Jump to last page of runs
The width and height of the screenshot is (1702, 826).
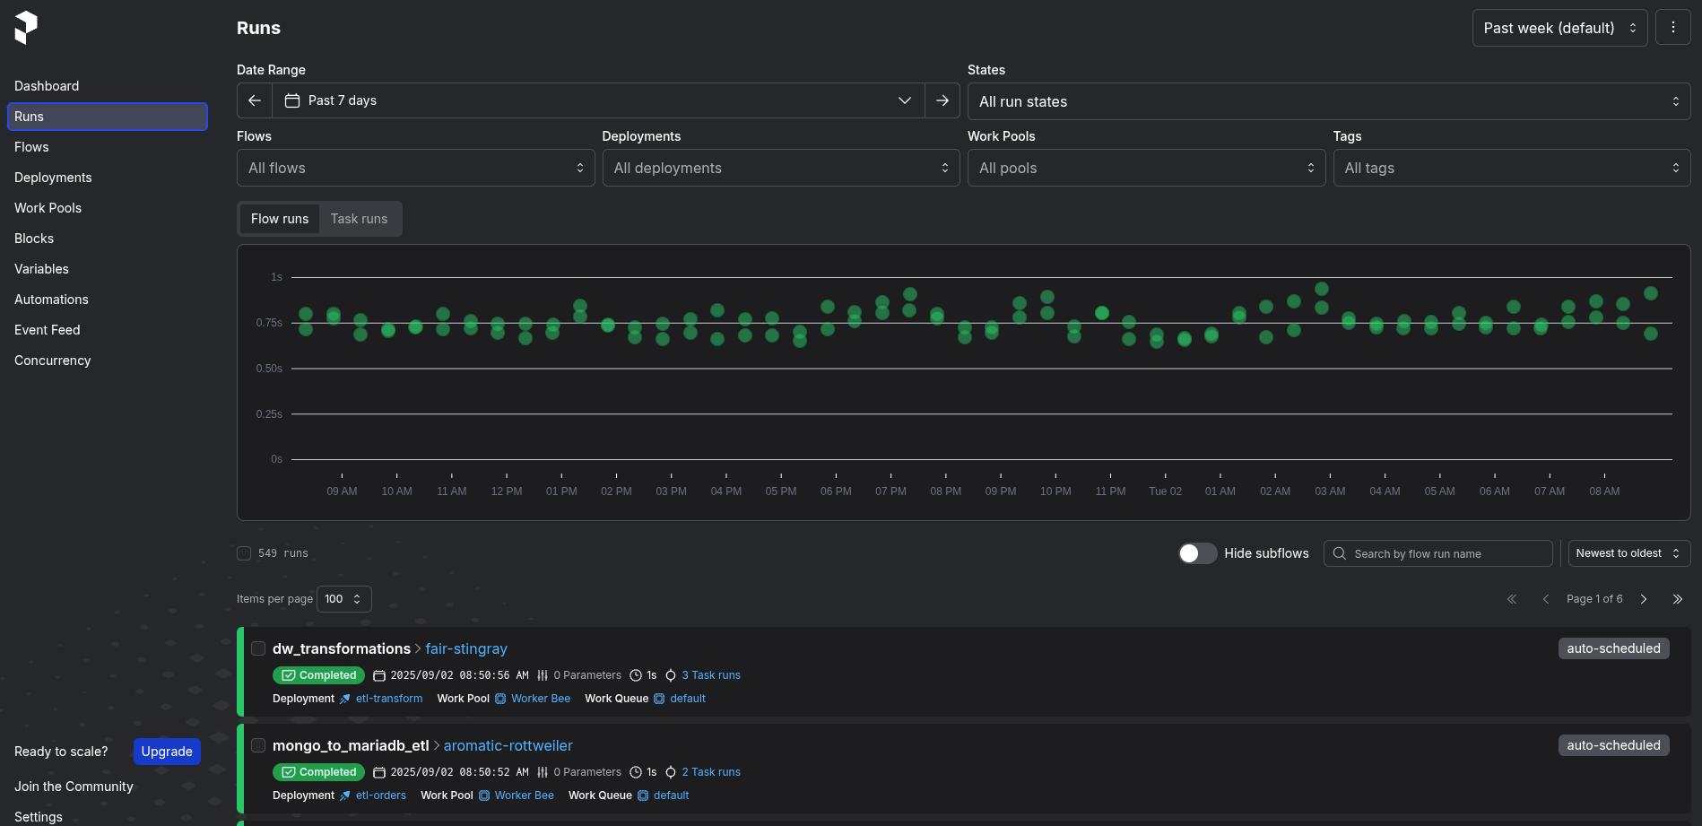pyautogui.click(x=1677, y=599)
